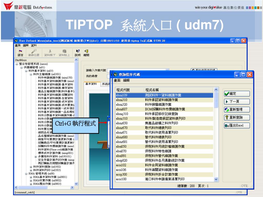Click the 確定 confirm button
The width and height of the screenshot is (263, 197).
[x=237, y=94]
